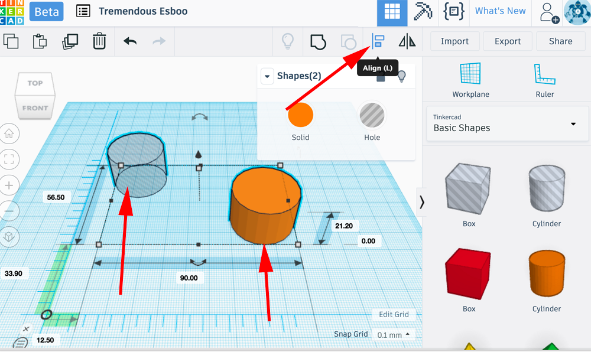Open the Bricks mode icon

tap(453, 11)
